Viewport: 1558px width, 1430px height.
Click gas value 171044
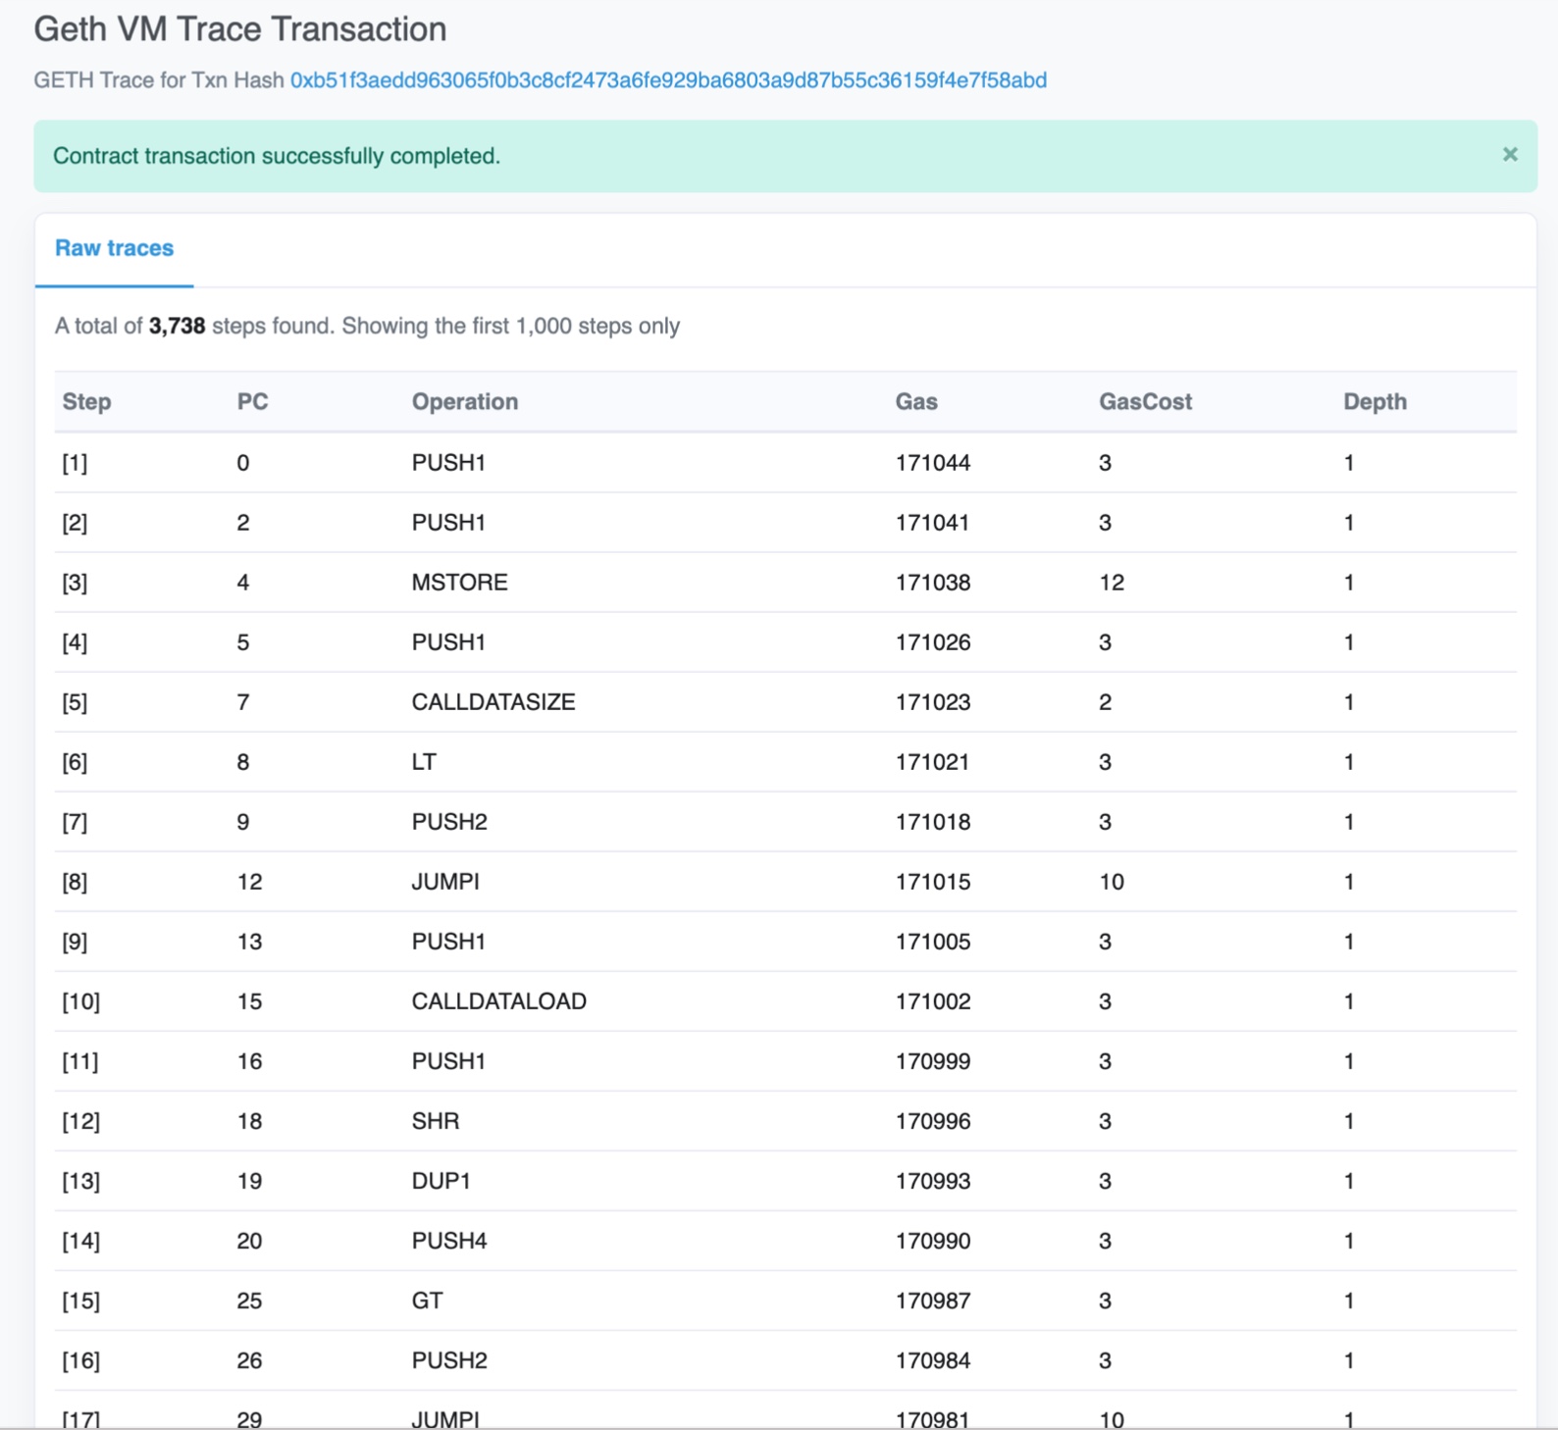(933, 463)
